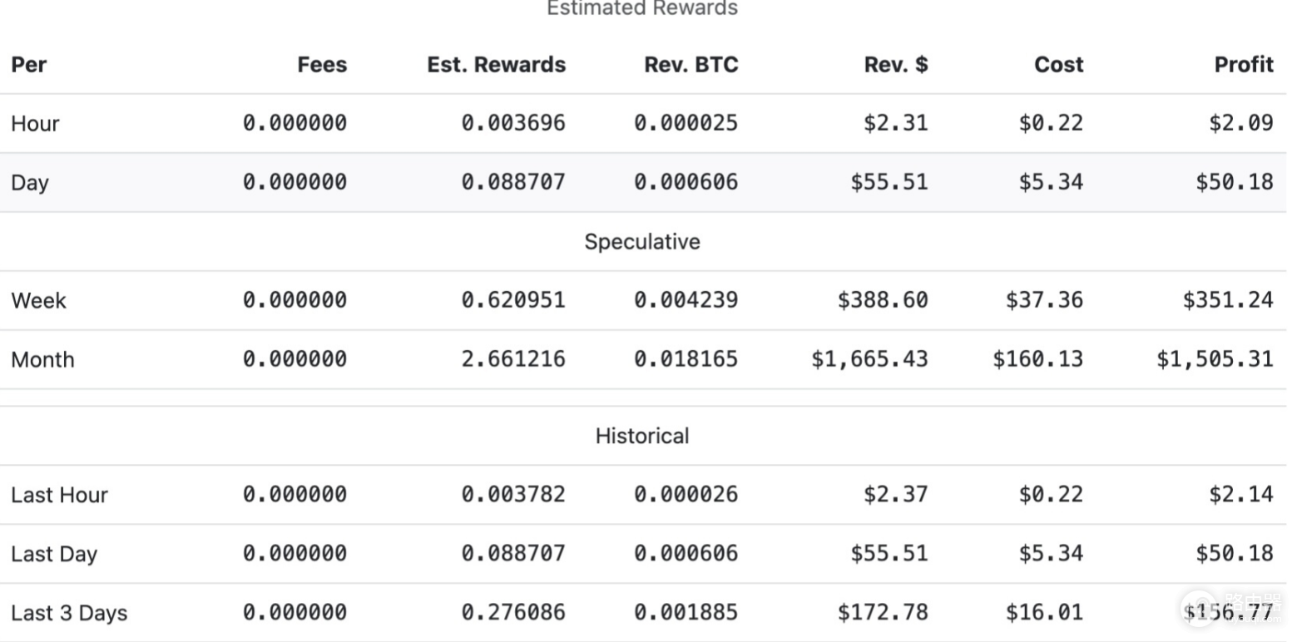Viewport: 1297px width, 642px height.
Task: Select the Cost column header
Action: pos(1059,65)
